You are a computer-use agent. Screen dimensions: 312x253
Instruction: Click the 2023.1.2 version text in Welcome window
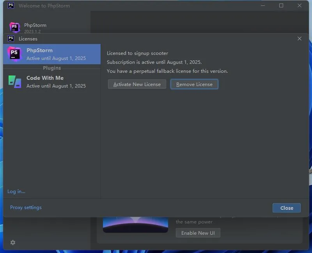[32, 32]
